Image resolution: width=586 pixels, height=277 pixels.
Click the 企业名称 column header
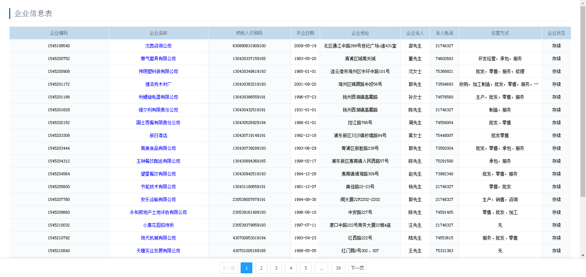[158, 33]
